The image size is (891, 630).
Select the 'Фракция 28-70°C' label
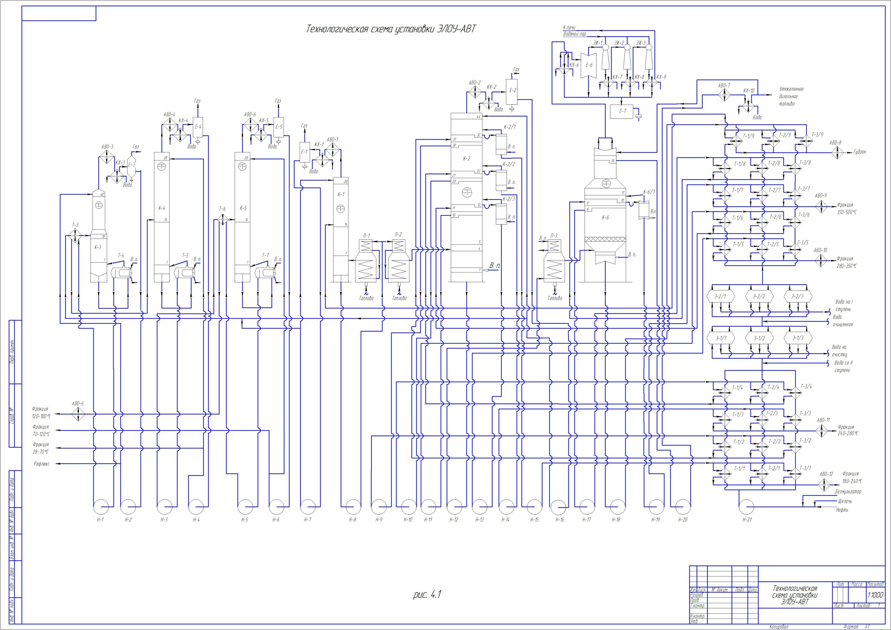[x=41, y=448]
